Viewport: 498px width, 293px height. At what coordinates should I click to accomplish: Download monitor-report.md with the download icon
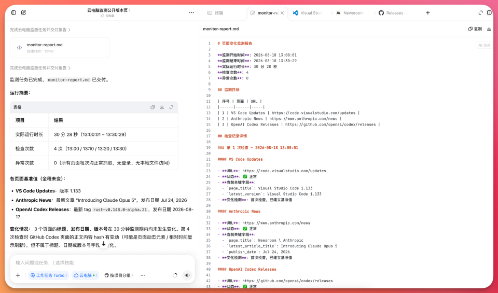point(489,29)
